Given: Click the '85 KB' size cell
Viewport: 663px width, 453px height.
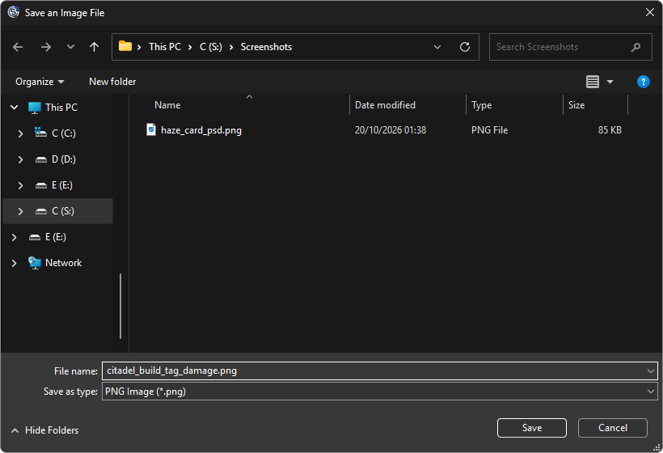Looking at the screenshot, I should pos(610,130).
